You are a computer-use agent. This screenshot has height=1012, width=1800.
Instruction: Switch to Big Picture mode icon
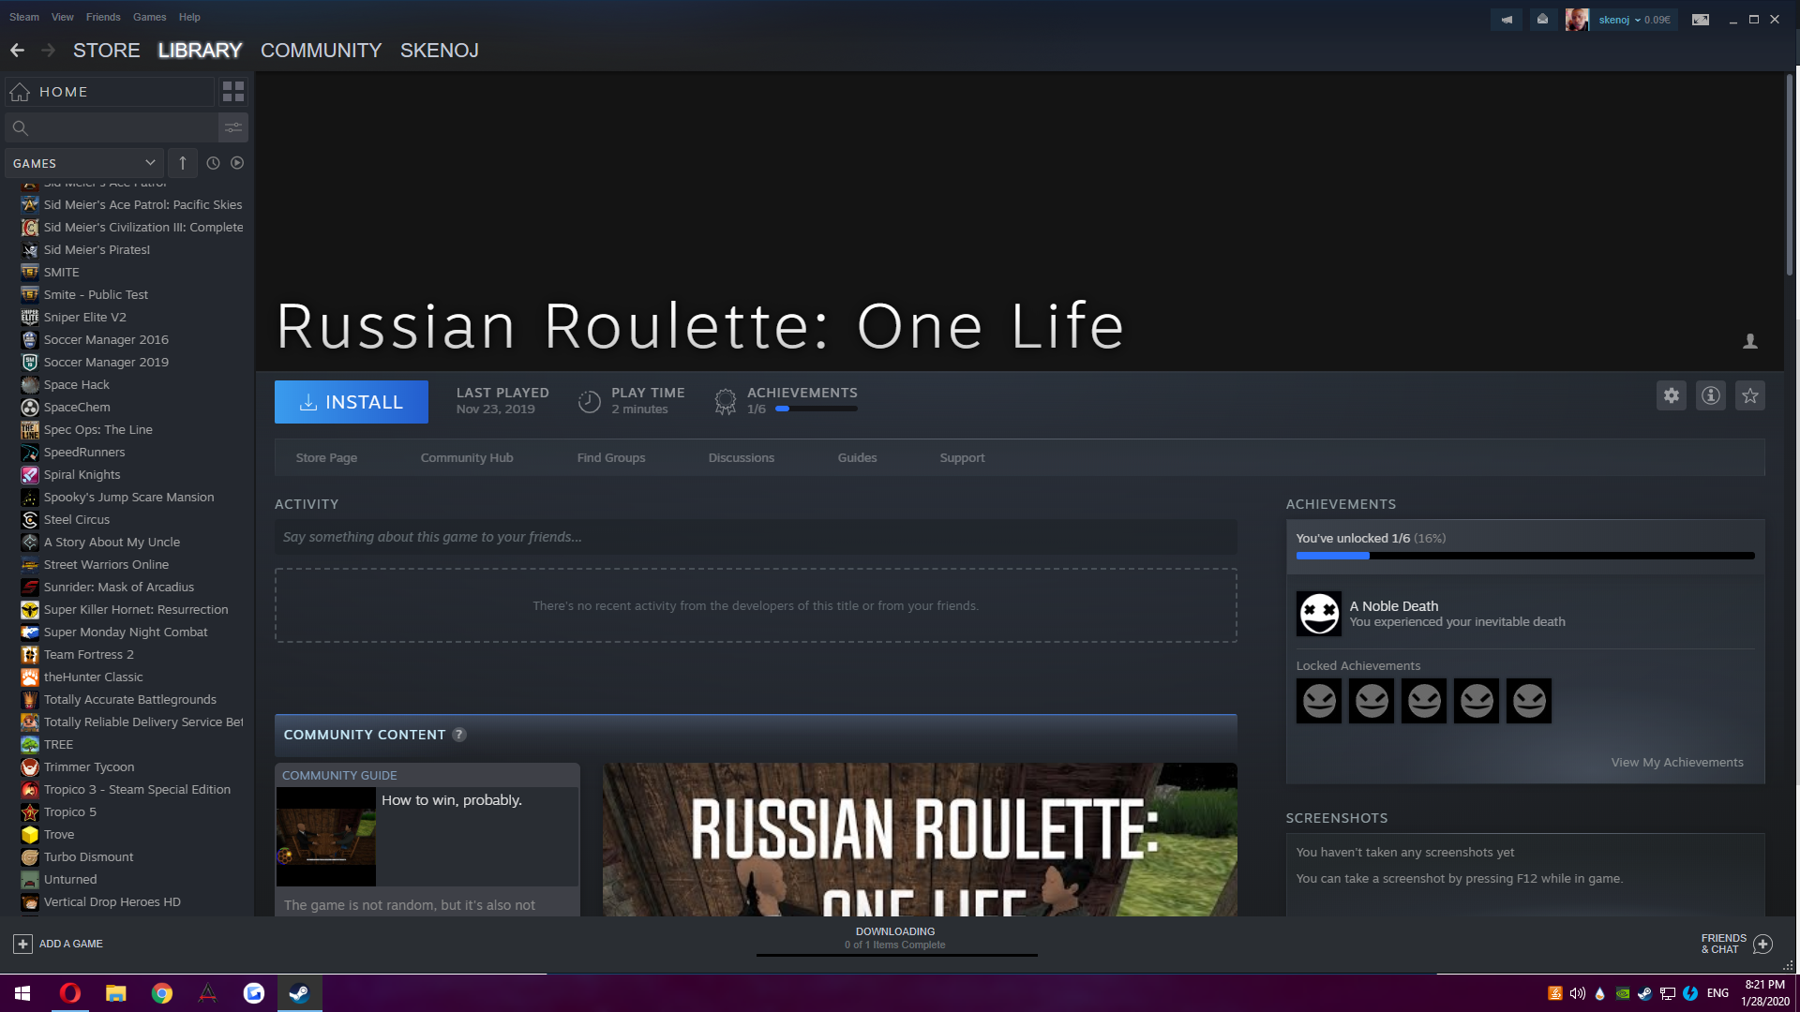click(x=1701, y=20)
